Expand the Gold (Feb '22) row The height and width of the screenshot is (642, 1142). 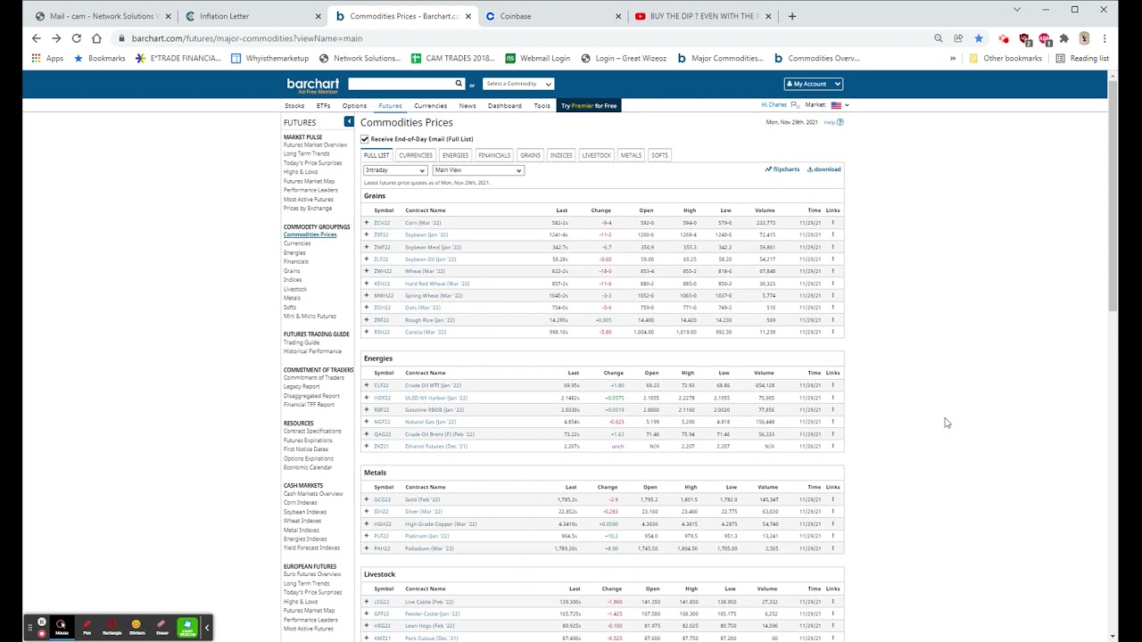coord(366,499)
